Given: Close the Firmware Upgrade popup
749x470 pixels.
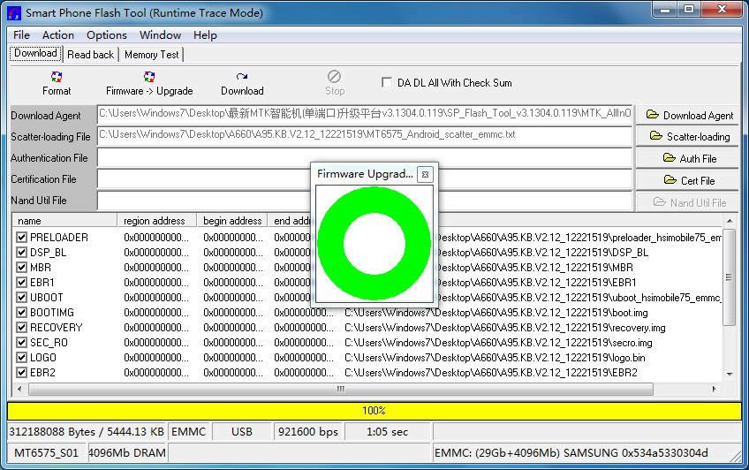Looking at the screenshot, I should [x=425, y=174].
